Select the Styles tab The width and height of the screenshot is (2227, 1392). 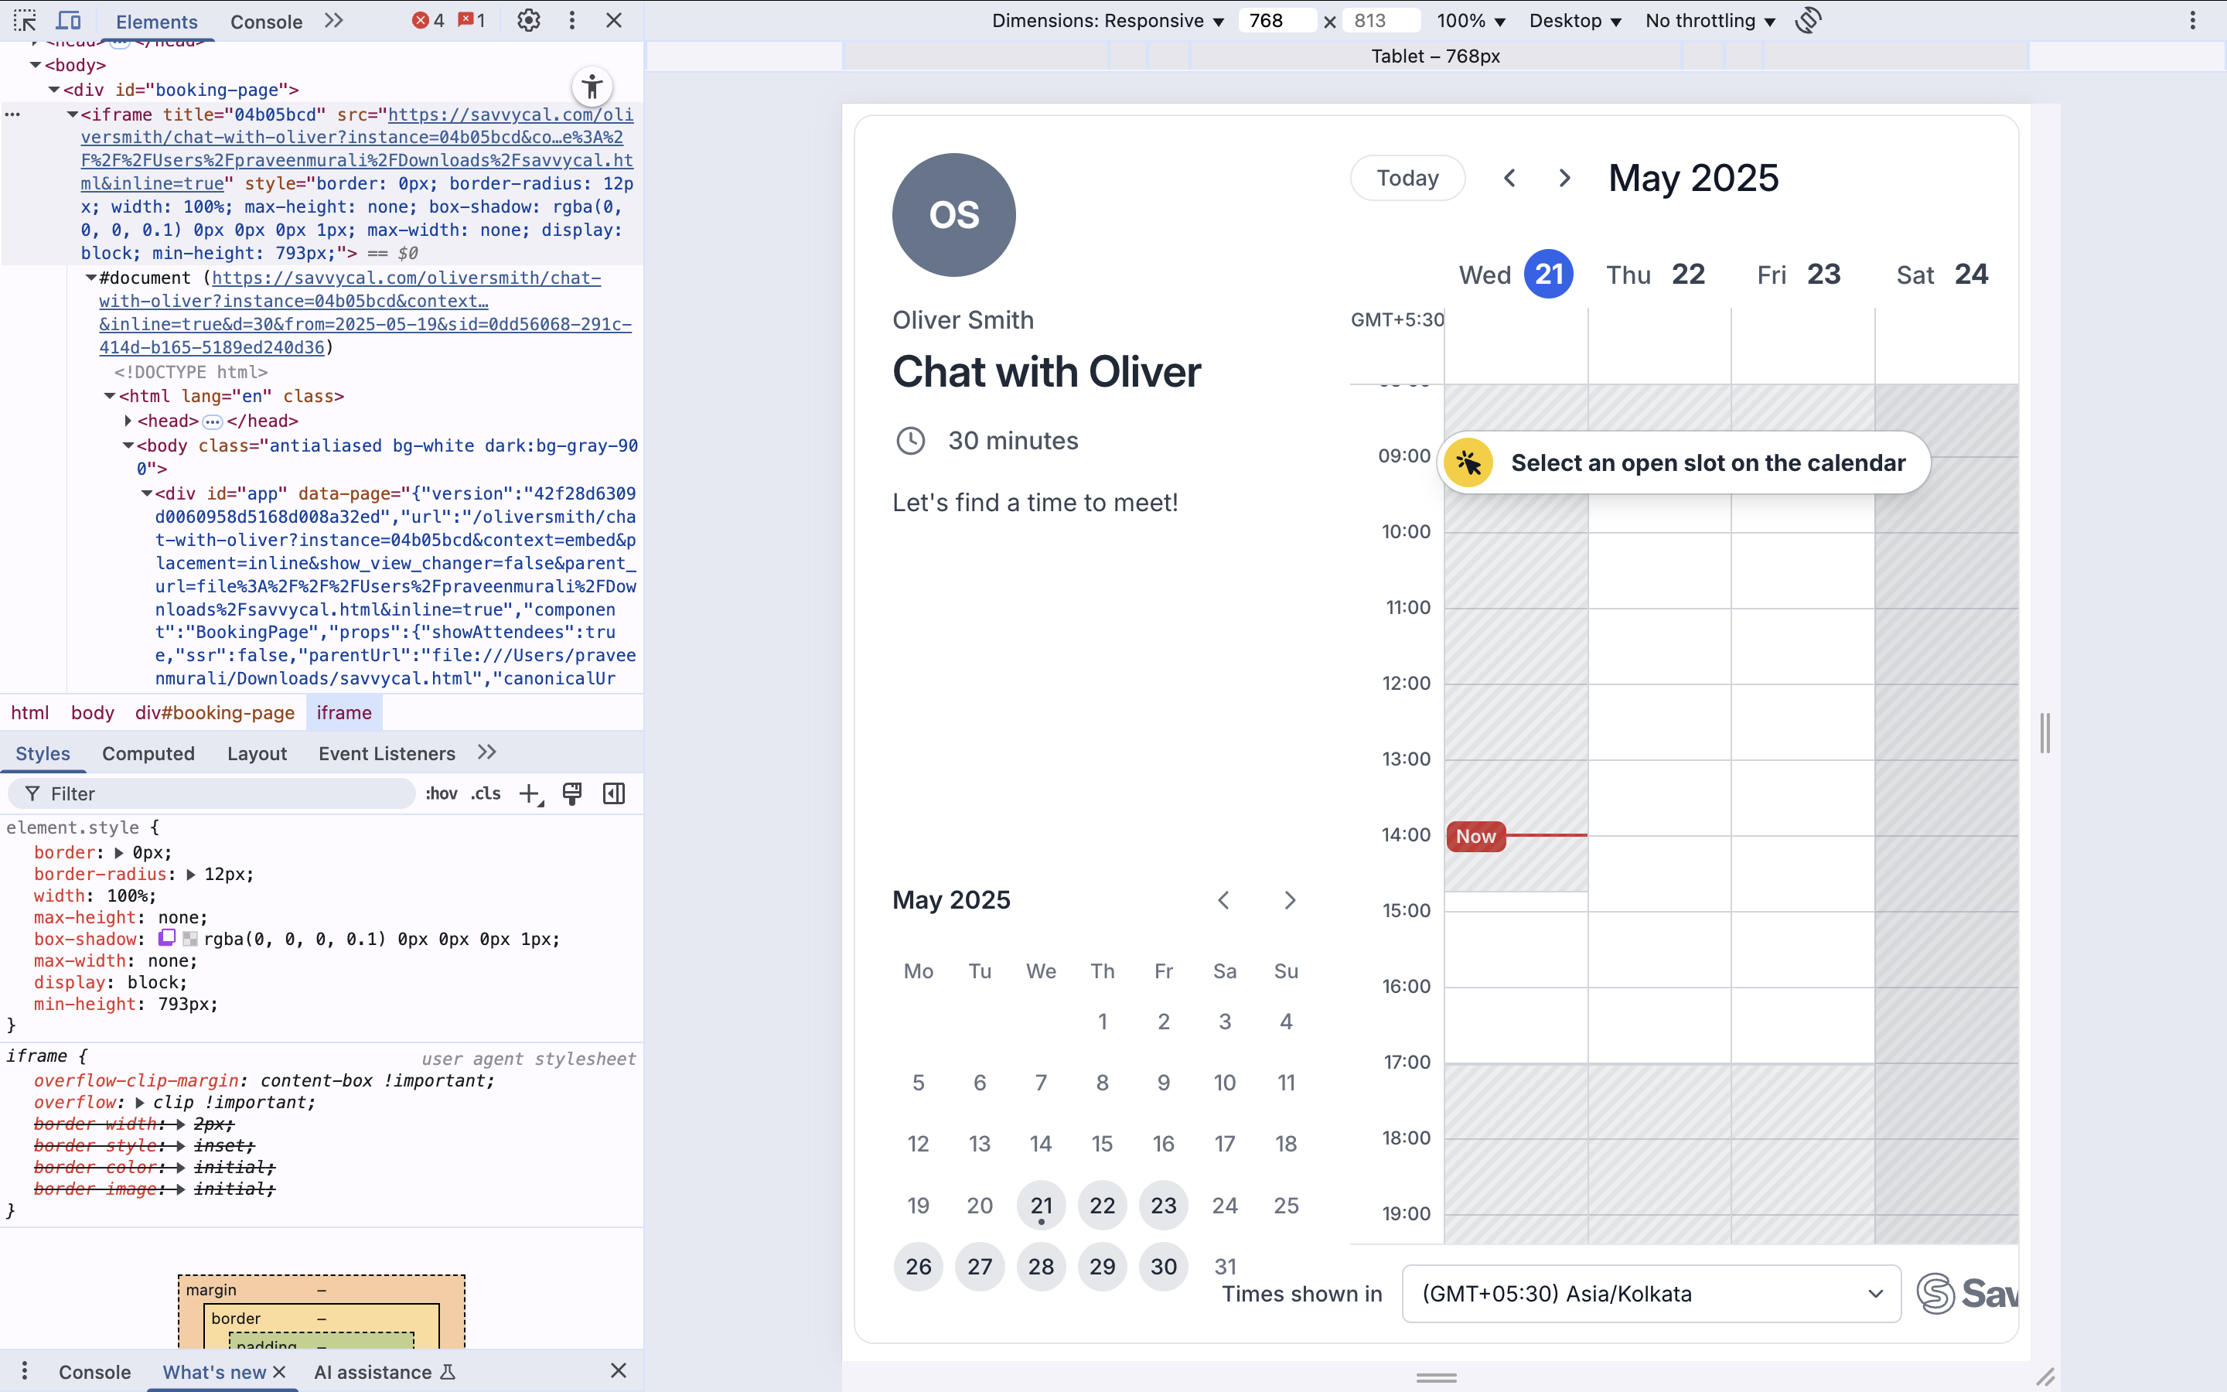(43, 753)
